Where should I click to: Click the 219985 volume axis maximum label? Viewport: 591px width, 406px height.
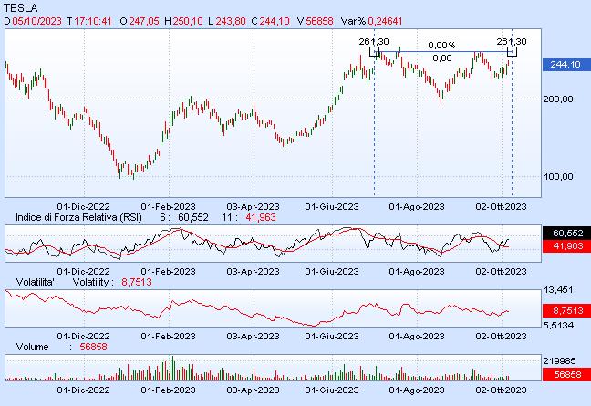(563, 361)
